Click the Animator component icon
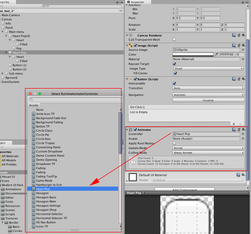Screen dimensions: 251x234 (x=131, y=130)
